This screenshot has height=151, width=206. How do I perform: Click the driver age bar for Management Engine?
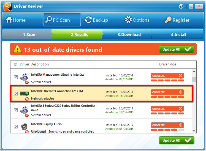pos(167,80)
